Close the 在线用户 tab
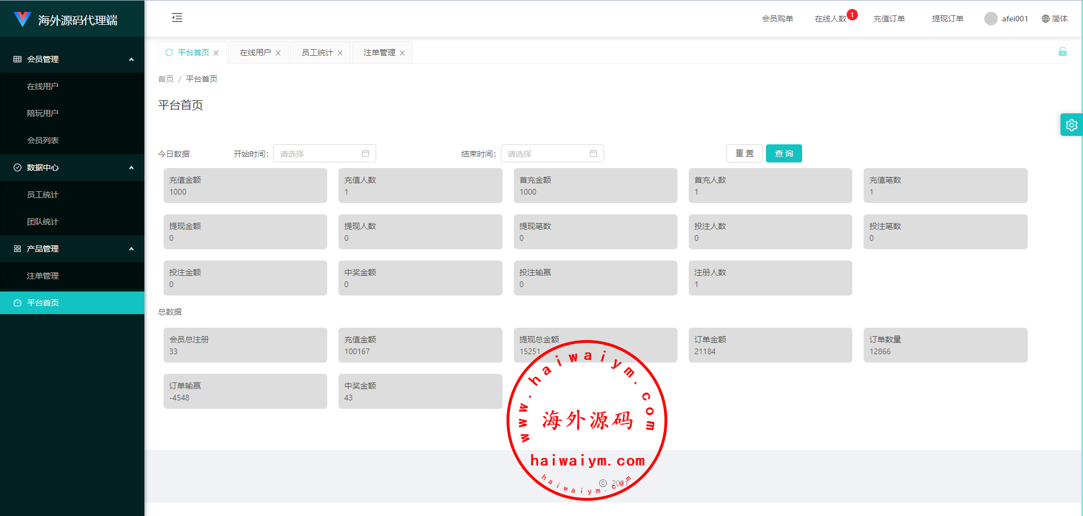Viewport: 1083px width, 516px height. click(278, 53)
